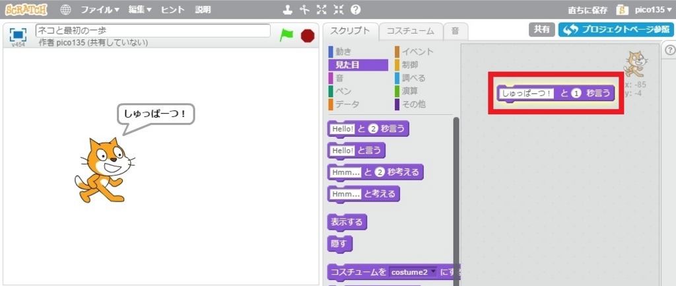Click the Hello! と言う block
This screenshot has width=676, height=286.
tap(356, 151)
